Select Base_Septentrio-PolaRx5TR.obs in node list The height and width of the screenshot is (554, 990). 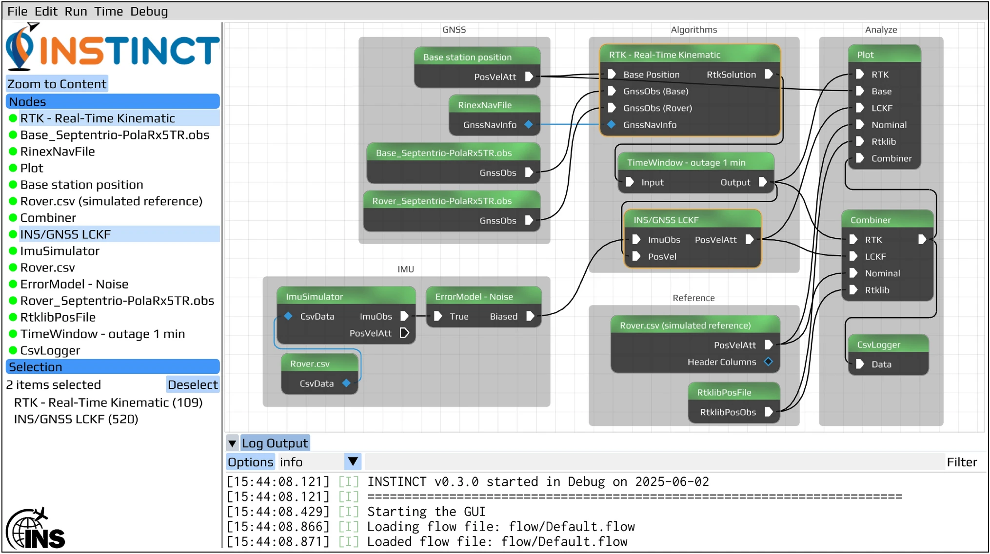point(115,135)
